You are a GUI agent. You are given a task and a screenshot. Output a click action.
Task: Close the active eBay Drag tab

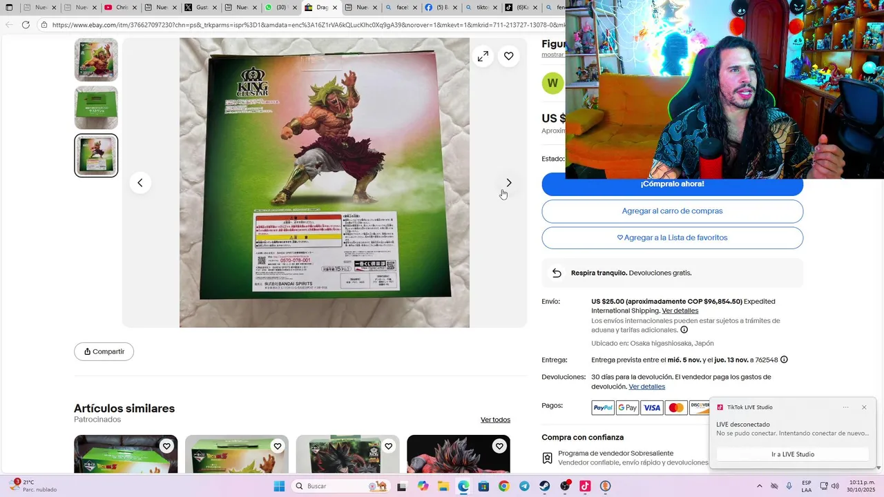click(x=335, y=8)
